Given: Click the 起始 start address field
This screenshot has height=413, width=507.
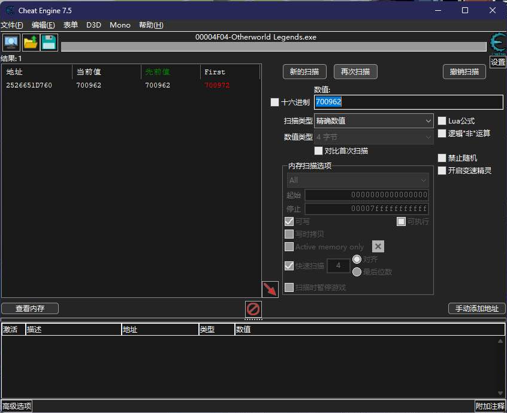Looking at the screenshot, I should coord(367,195).
